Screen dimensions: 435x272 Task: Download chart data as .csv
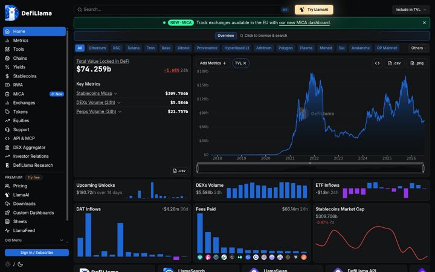(394, 63)
